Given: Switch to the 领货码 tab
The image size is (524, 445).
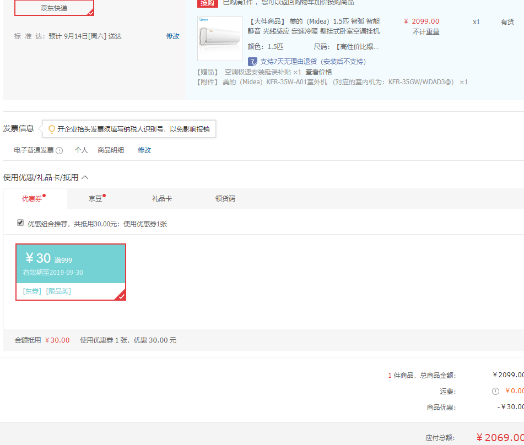Looking at the screenshot, I should point(225,199).
